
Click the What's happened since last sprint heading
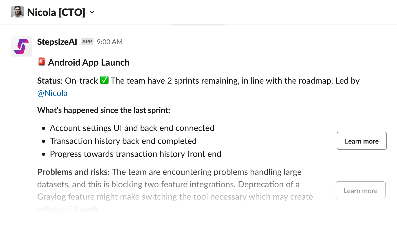(x=104, y=110)
